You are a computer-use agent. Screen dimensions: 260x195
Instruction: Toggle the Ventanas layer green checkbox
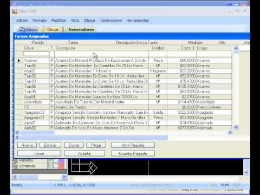(50, 166)
